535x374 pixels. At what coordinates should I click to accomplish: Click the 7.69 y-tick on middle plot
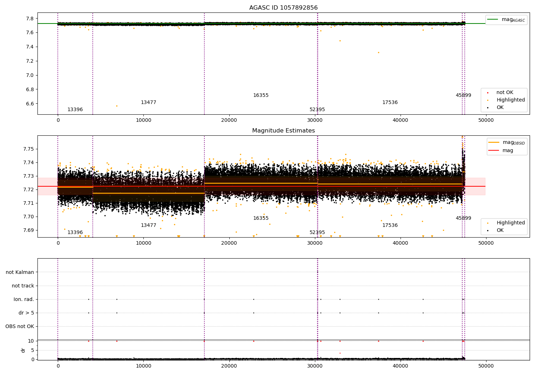tap(29, 230)
